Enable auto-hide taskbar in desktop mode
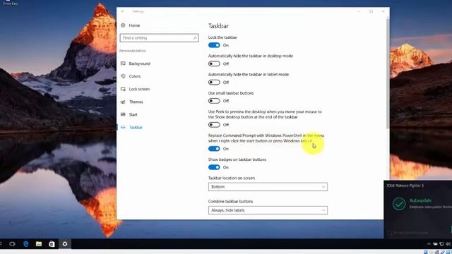Image resolution: width=452 pixels, height=254 pixels. (x=214, y=64)
